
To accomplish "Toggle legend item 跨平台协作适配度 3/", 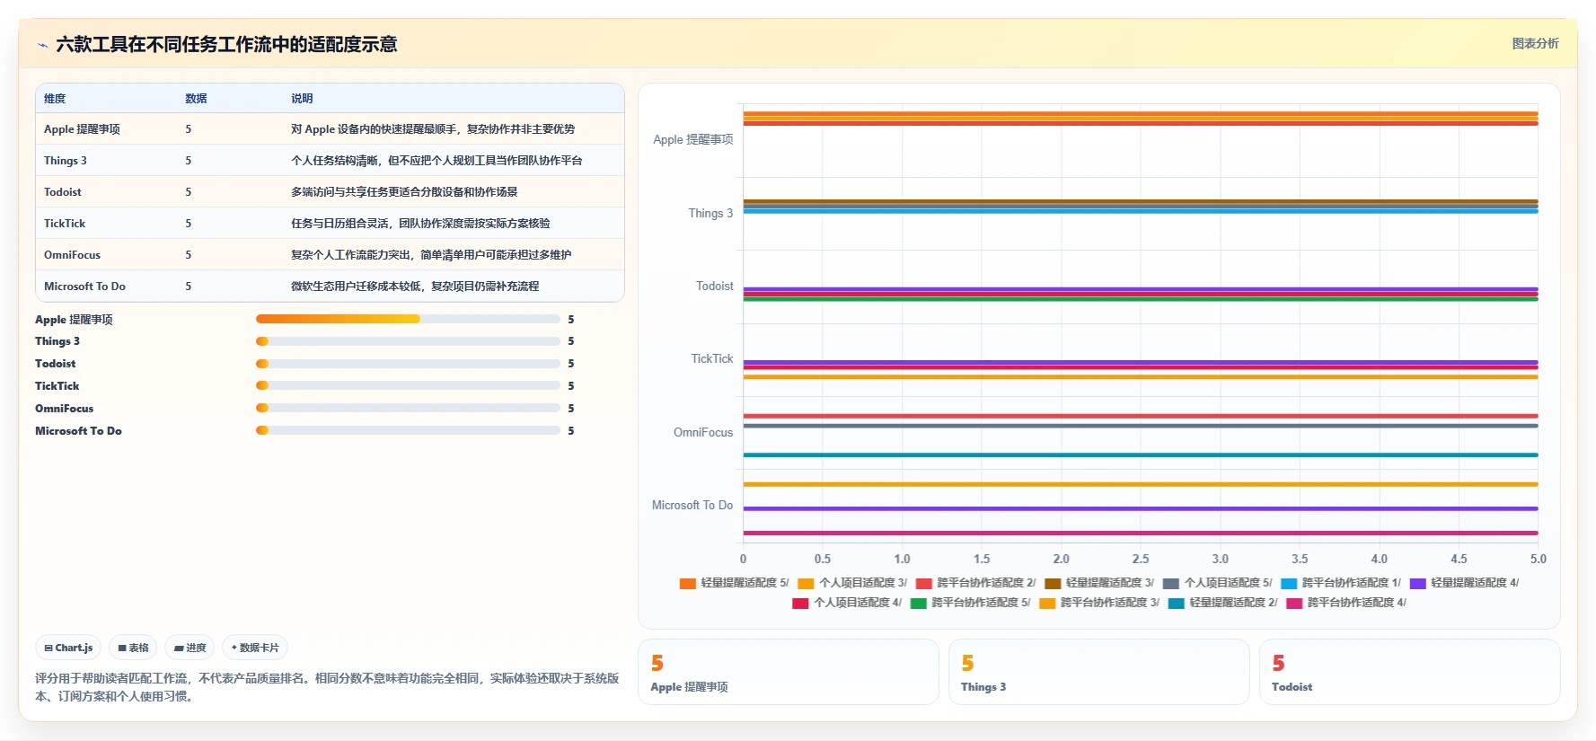I will (x=1099, y=603).
